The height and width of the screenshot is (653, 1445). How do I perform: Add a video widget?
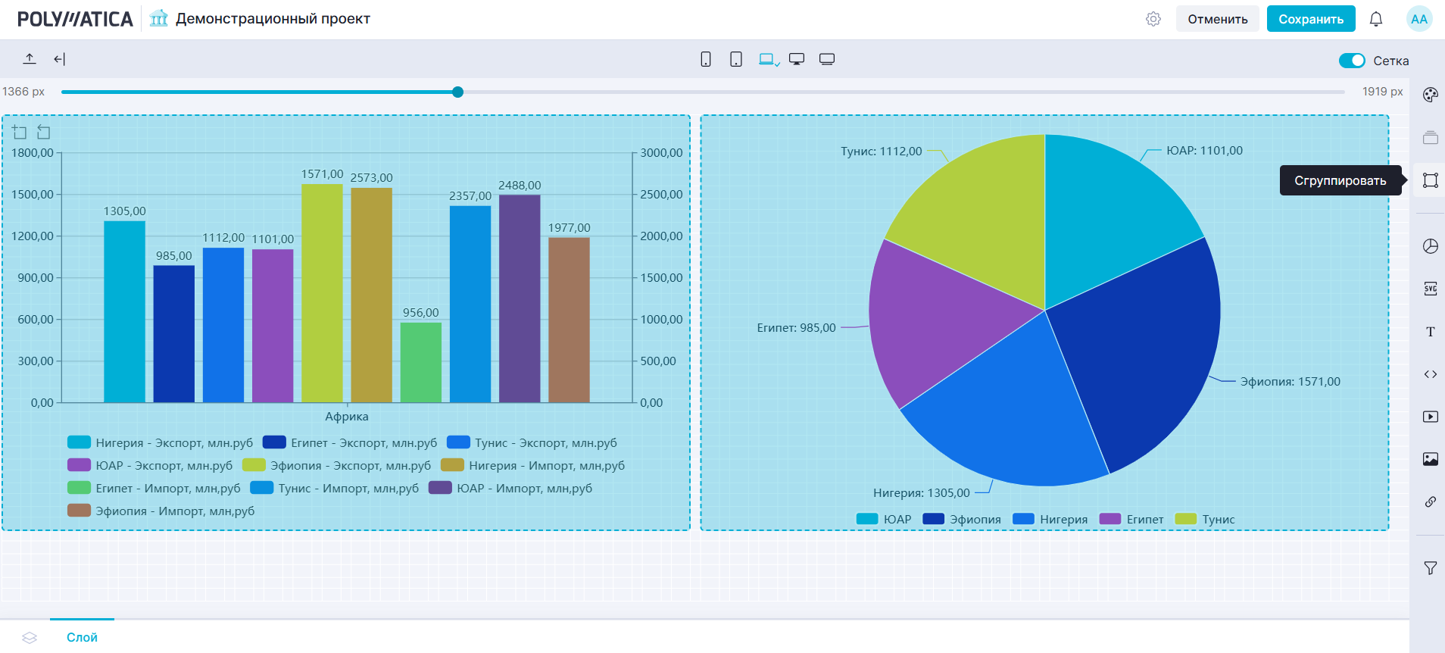pyautogui.click(x=1430, y=417)
